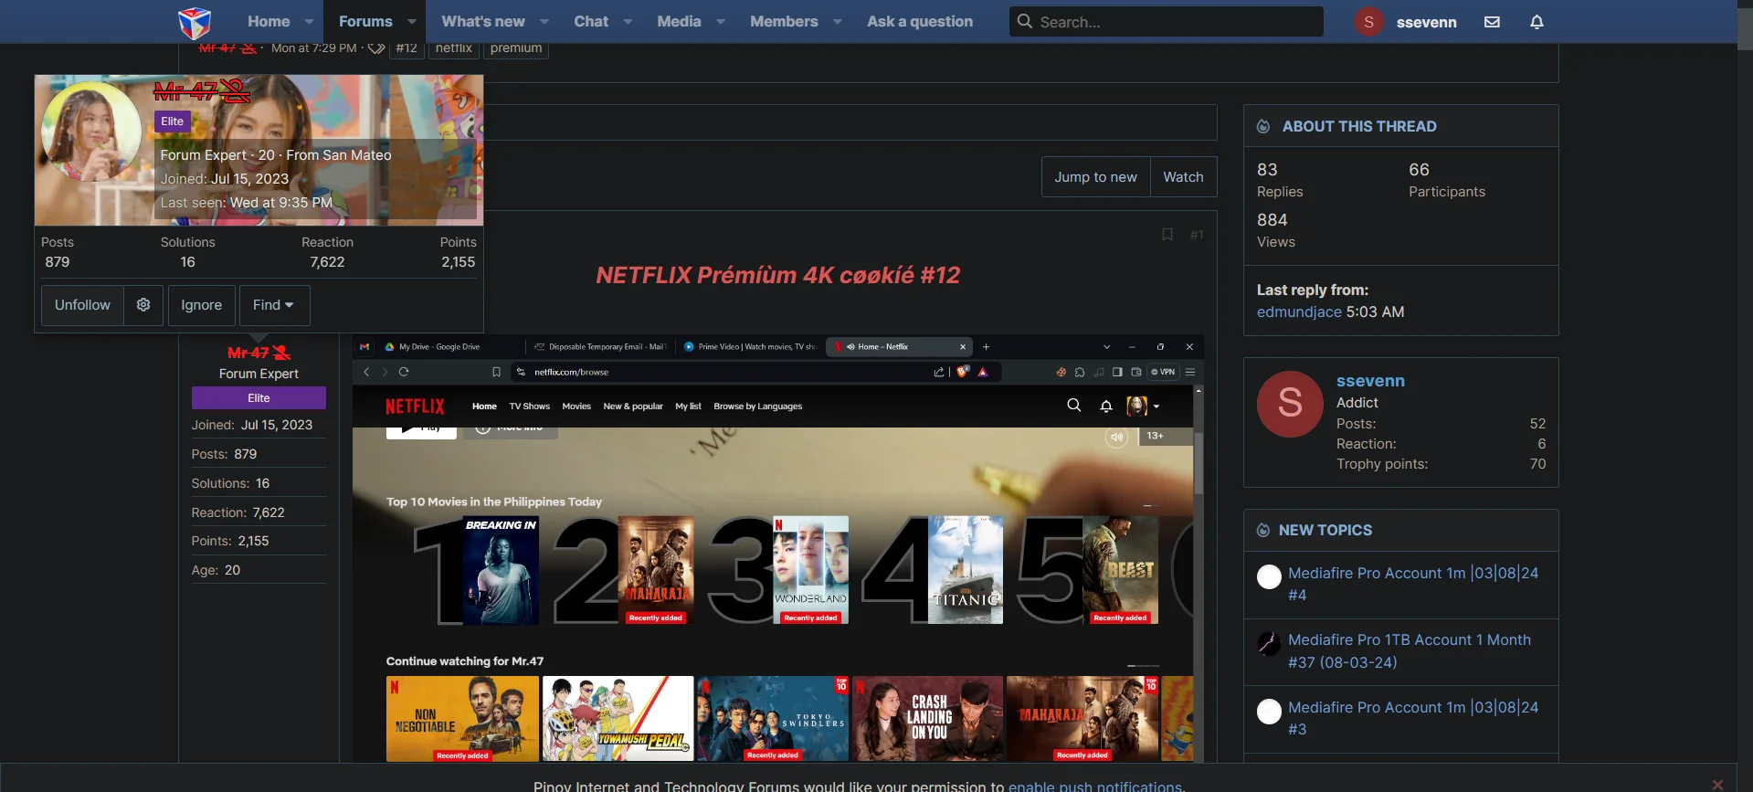Screen dimensions: 1753x792
Task: Open Mediafire Pro 1TB Account #37 topic
Action: (1410, 651)
